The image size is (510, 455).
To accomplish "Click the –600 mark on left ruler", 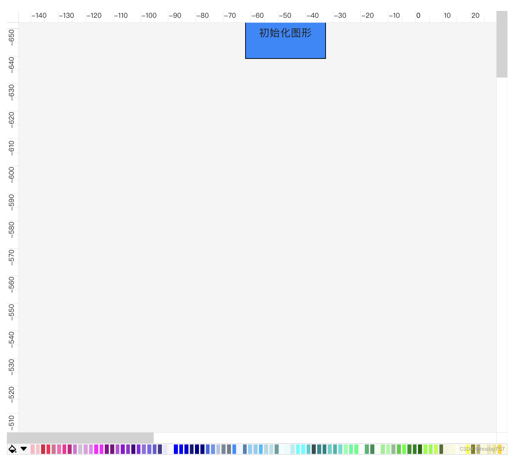I will click(12, 174).
